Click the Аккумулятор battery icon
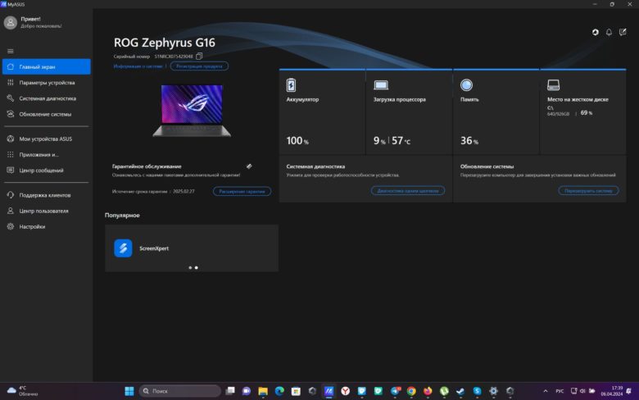This screenshot has width=639, height=400. coord(291,84)
